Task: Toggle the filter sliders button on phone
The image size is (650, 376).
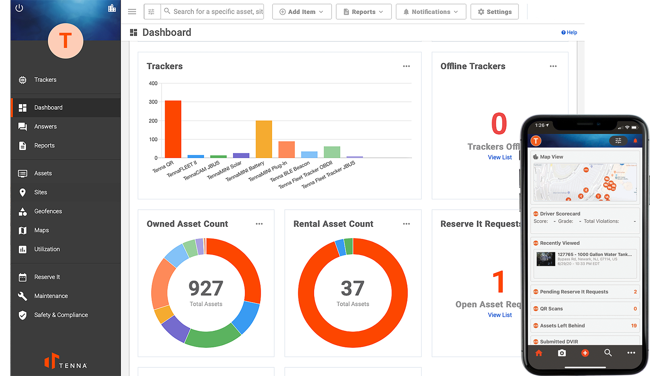Action: (x=618, y=141)
